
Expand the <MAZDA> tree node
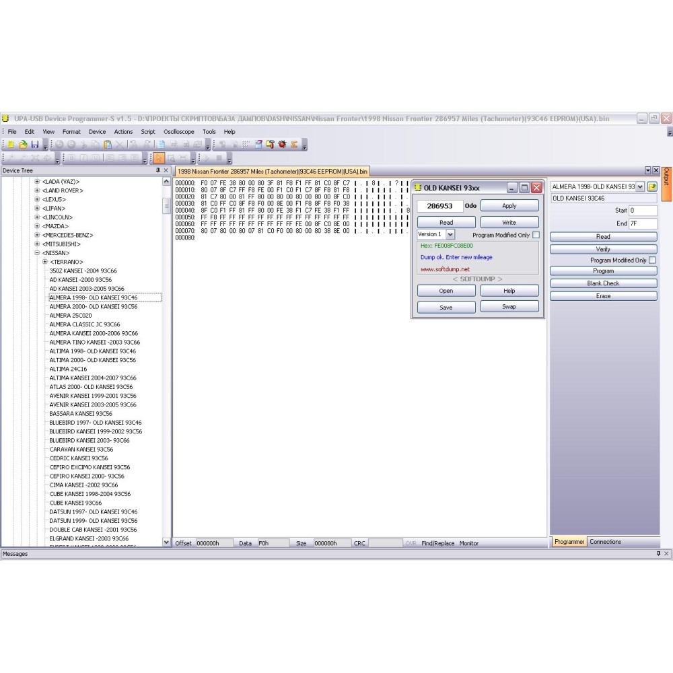click(37, 226)
